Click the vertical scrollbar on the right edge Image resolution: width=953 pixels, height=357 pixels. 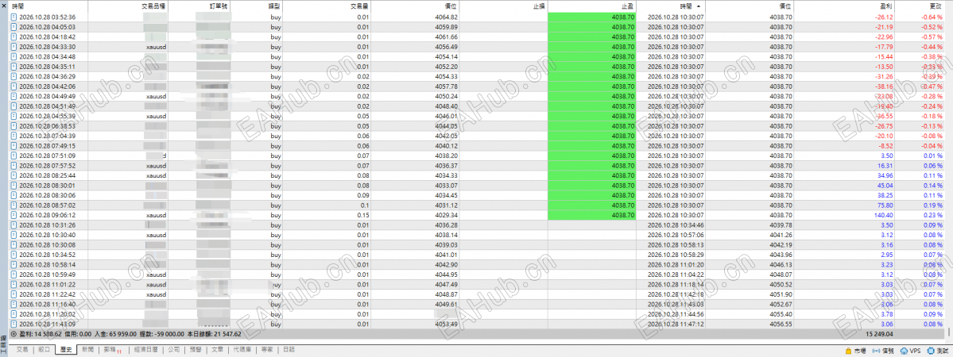[x=949, y=170]
